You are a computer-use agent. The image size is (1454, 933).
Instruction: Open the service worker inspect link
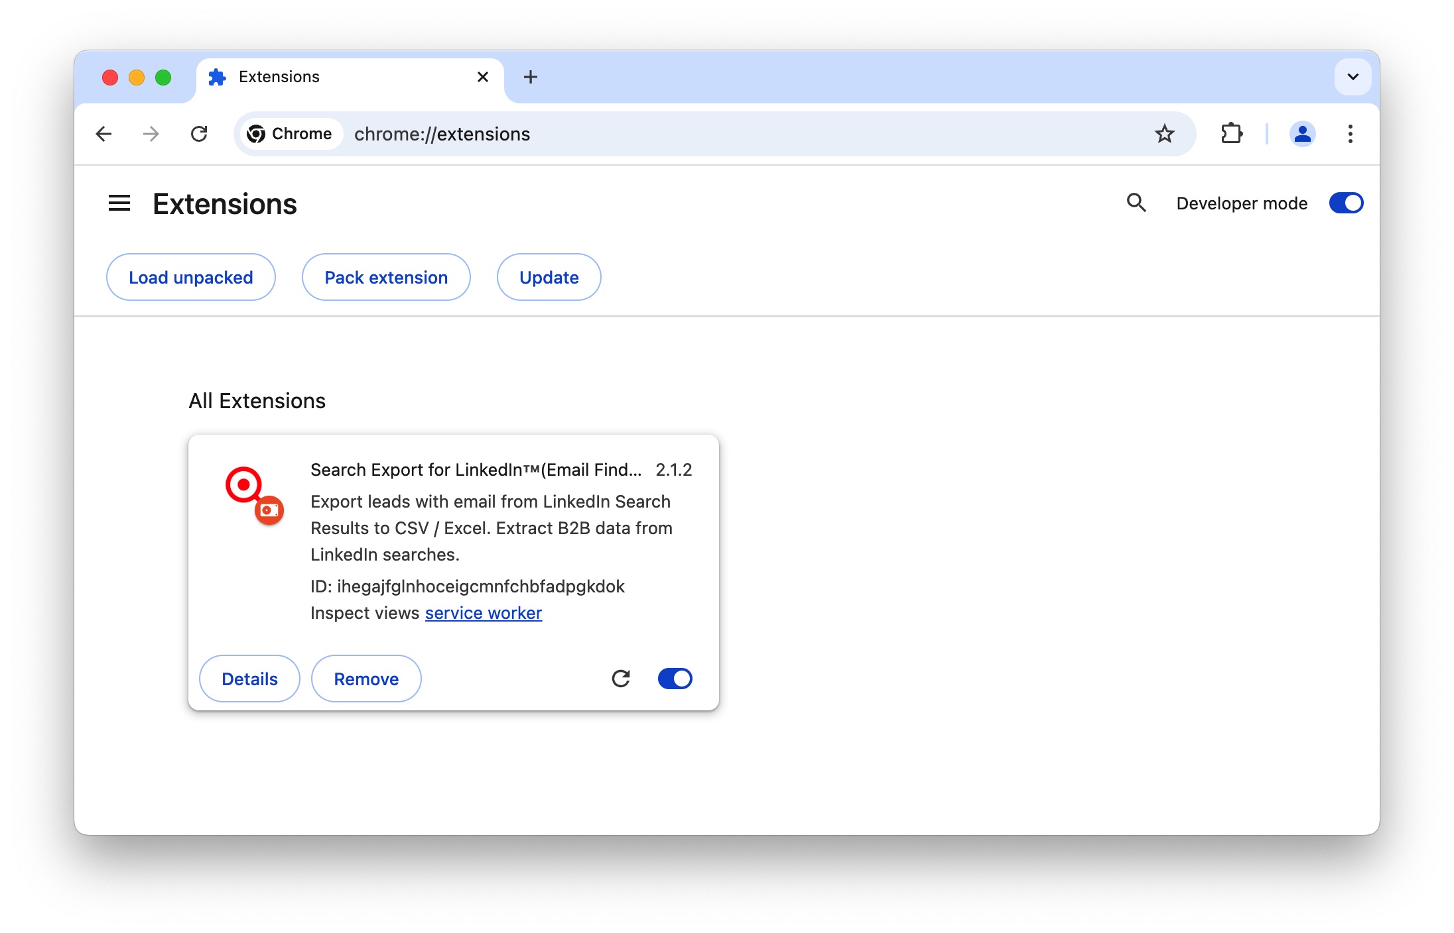click(484, 613)
